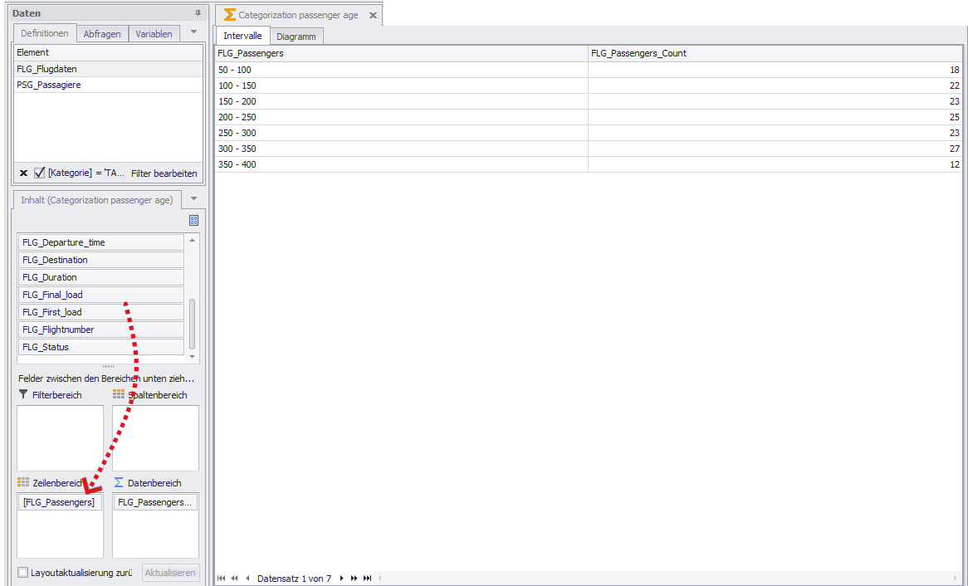Open the Inhalt panel dropdown arrow
968x586 pixels.
click(193, 199)
